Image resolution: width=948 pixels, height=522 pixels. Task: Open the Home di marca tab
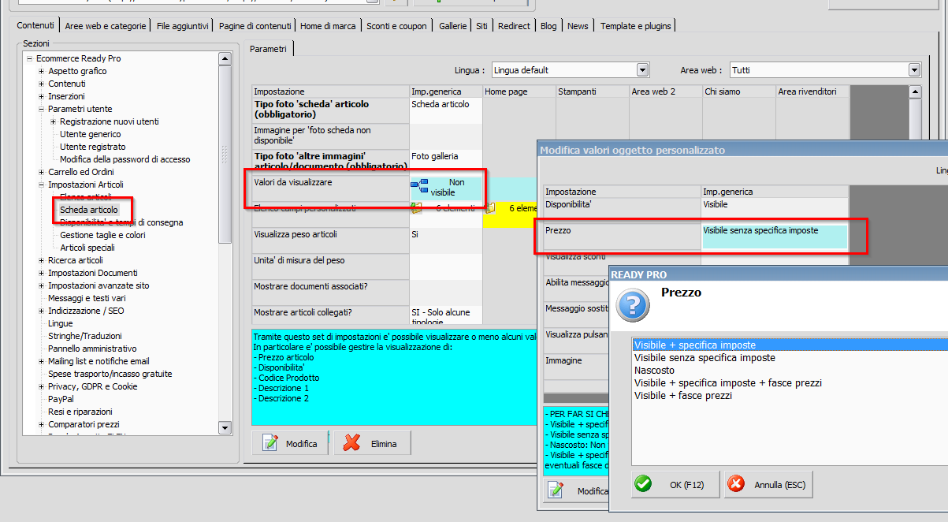tap(328, 26)
